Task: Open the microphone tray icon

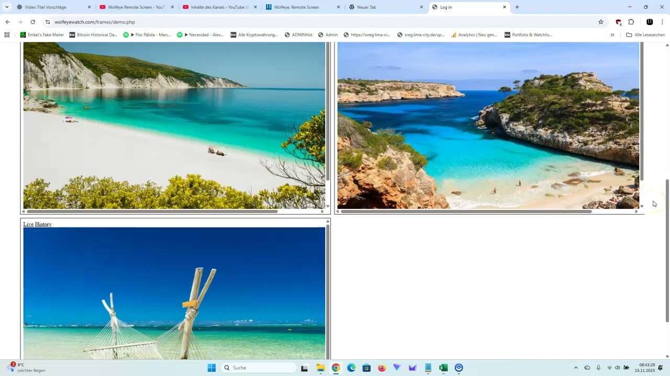Action: click(598, 368)
